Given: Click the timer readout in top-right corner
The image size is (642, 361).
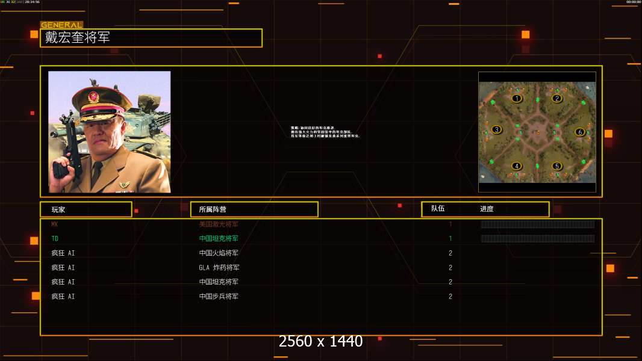Looking at the screenshot, I should (x=634, y=2).
